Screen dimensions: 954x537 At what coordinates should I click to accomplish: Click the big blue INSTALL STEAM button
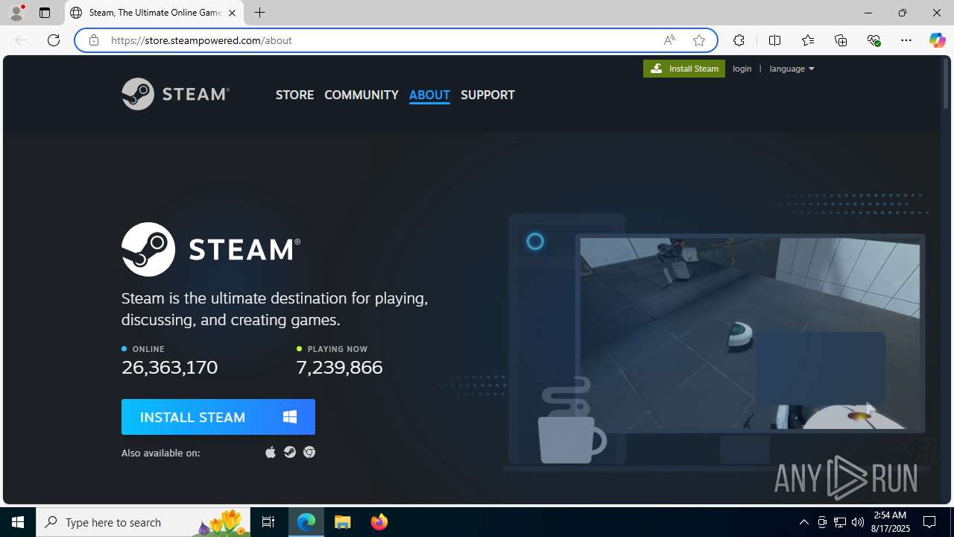click(218, 417)
